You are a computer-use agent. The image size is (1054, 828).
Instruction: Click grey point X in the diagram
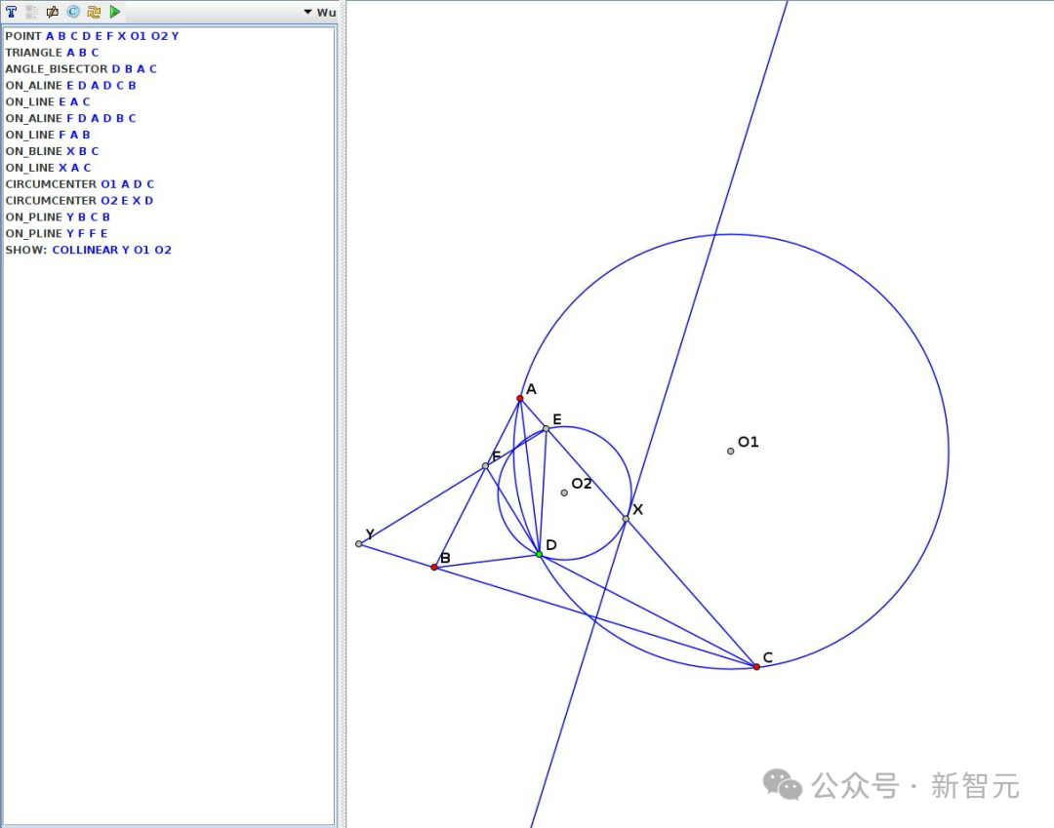point(626,519)
